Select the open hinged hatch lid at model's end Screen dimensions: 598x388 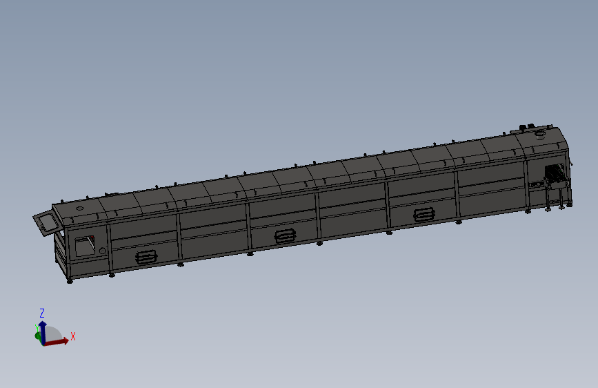tap(48, 223)
